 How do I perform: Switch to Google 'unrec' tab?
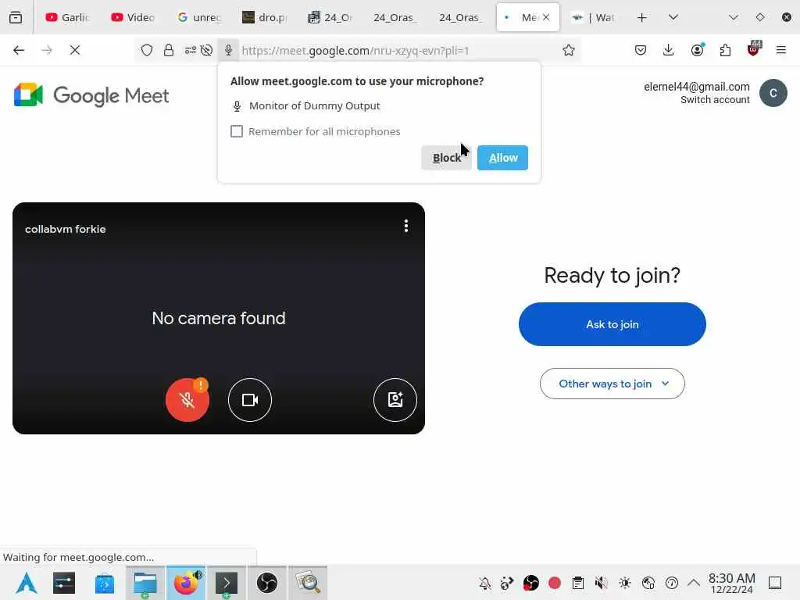coord(198,17)
